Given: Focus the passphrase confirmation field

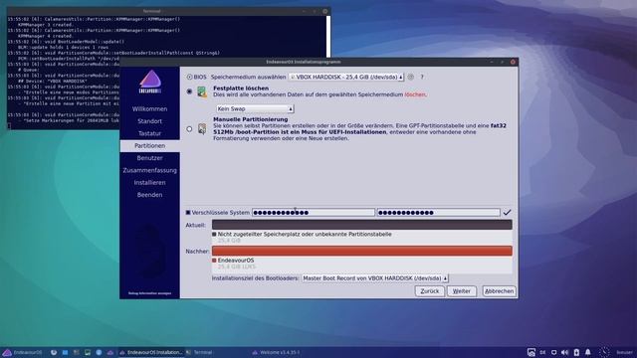Looking at the screenshot, I should pyautogui.click(x=438, y=212).
